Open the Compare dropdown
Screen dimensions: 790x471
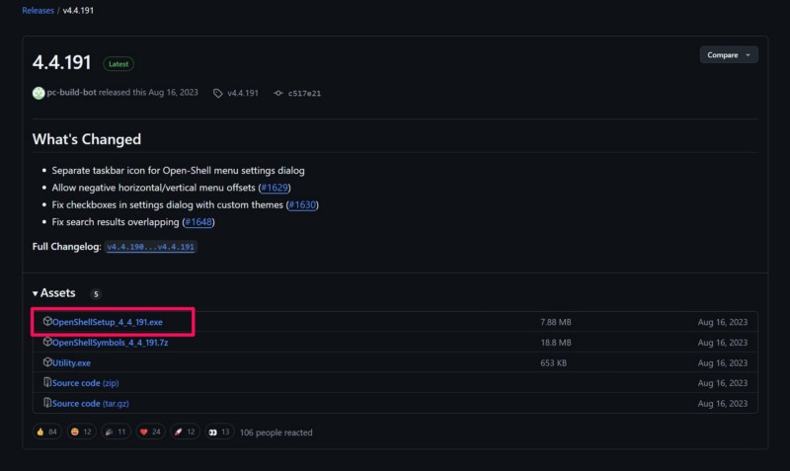click(x=729, y=55)
